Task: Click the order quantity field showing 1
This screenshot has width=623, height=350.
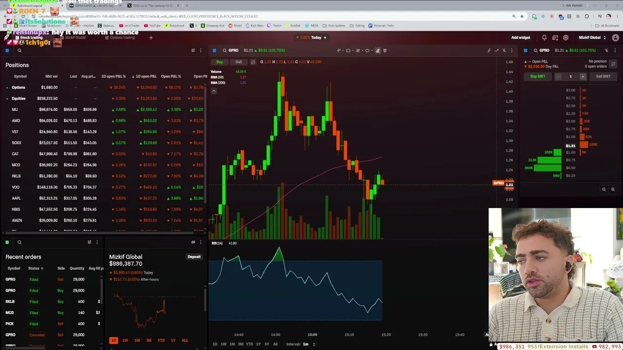Action: pos(570,76)
